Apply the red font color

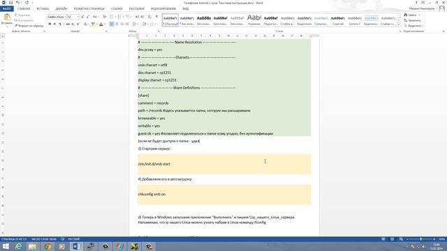[x=101, y=24]
